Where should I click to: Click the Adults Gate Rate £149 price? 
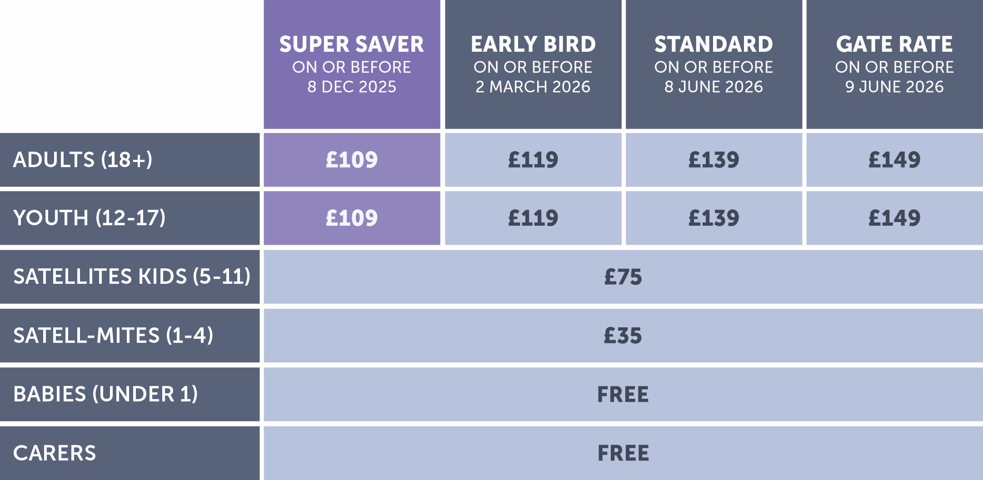coord(894,160)
